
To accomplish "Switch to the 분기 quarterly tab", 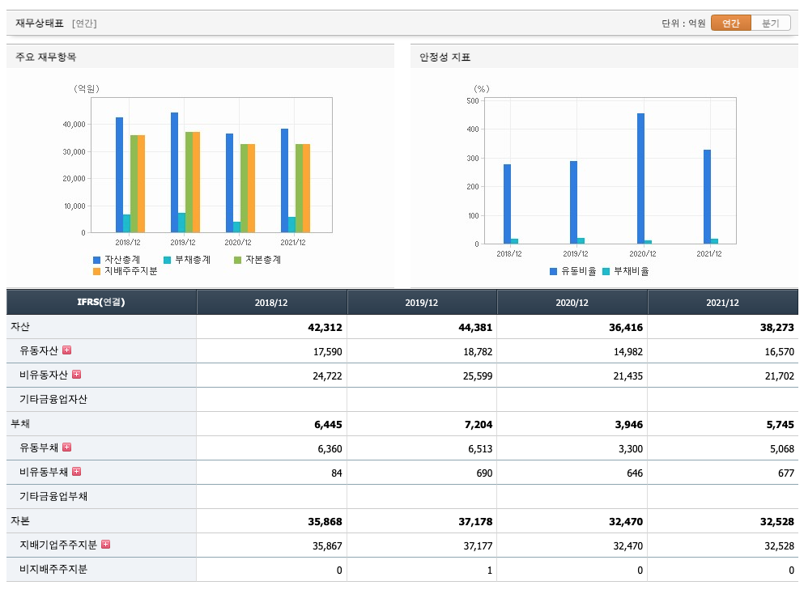I will click(x=771, y=23).
